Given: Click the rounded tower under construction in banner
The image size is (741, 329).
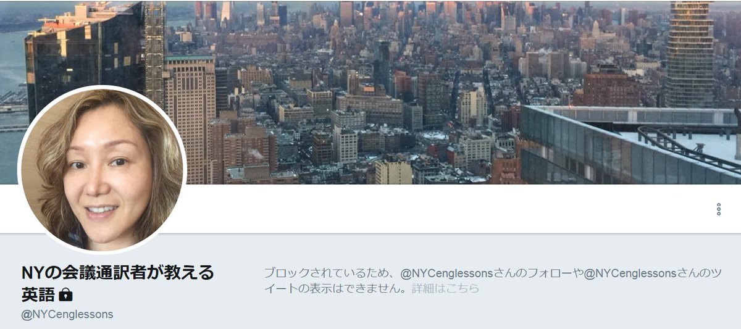Looking at the screenshot, I should click(x=690, y=54).
